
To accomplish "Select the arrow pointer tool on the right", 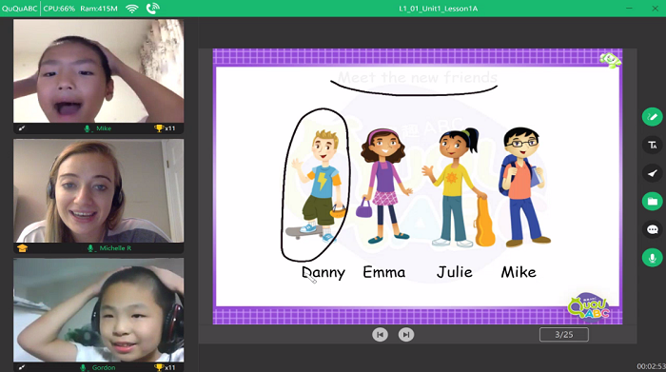I will 653,173.
